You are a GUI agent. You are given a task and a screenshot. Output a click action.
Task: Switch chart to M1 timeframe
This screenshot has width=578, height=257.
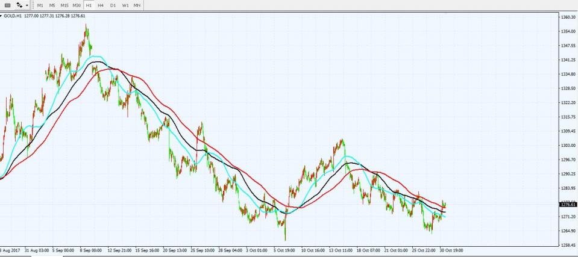point(40,5)
